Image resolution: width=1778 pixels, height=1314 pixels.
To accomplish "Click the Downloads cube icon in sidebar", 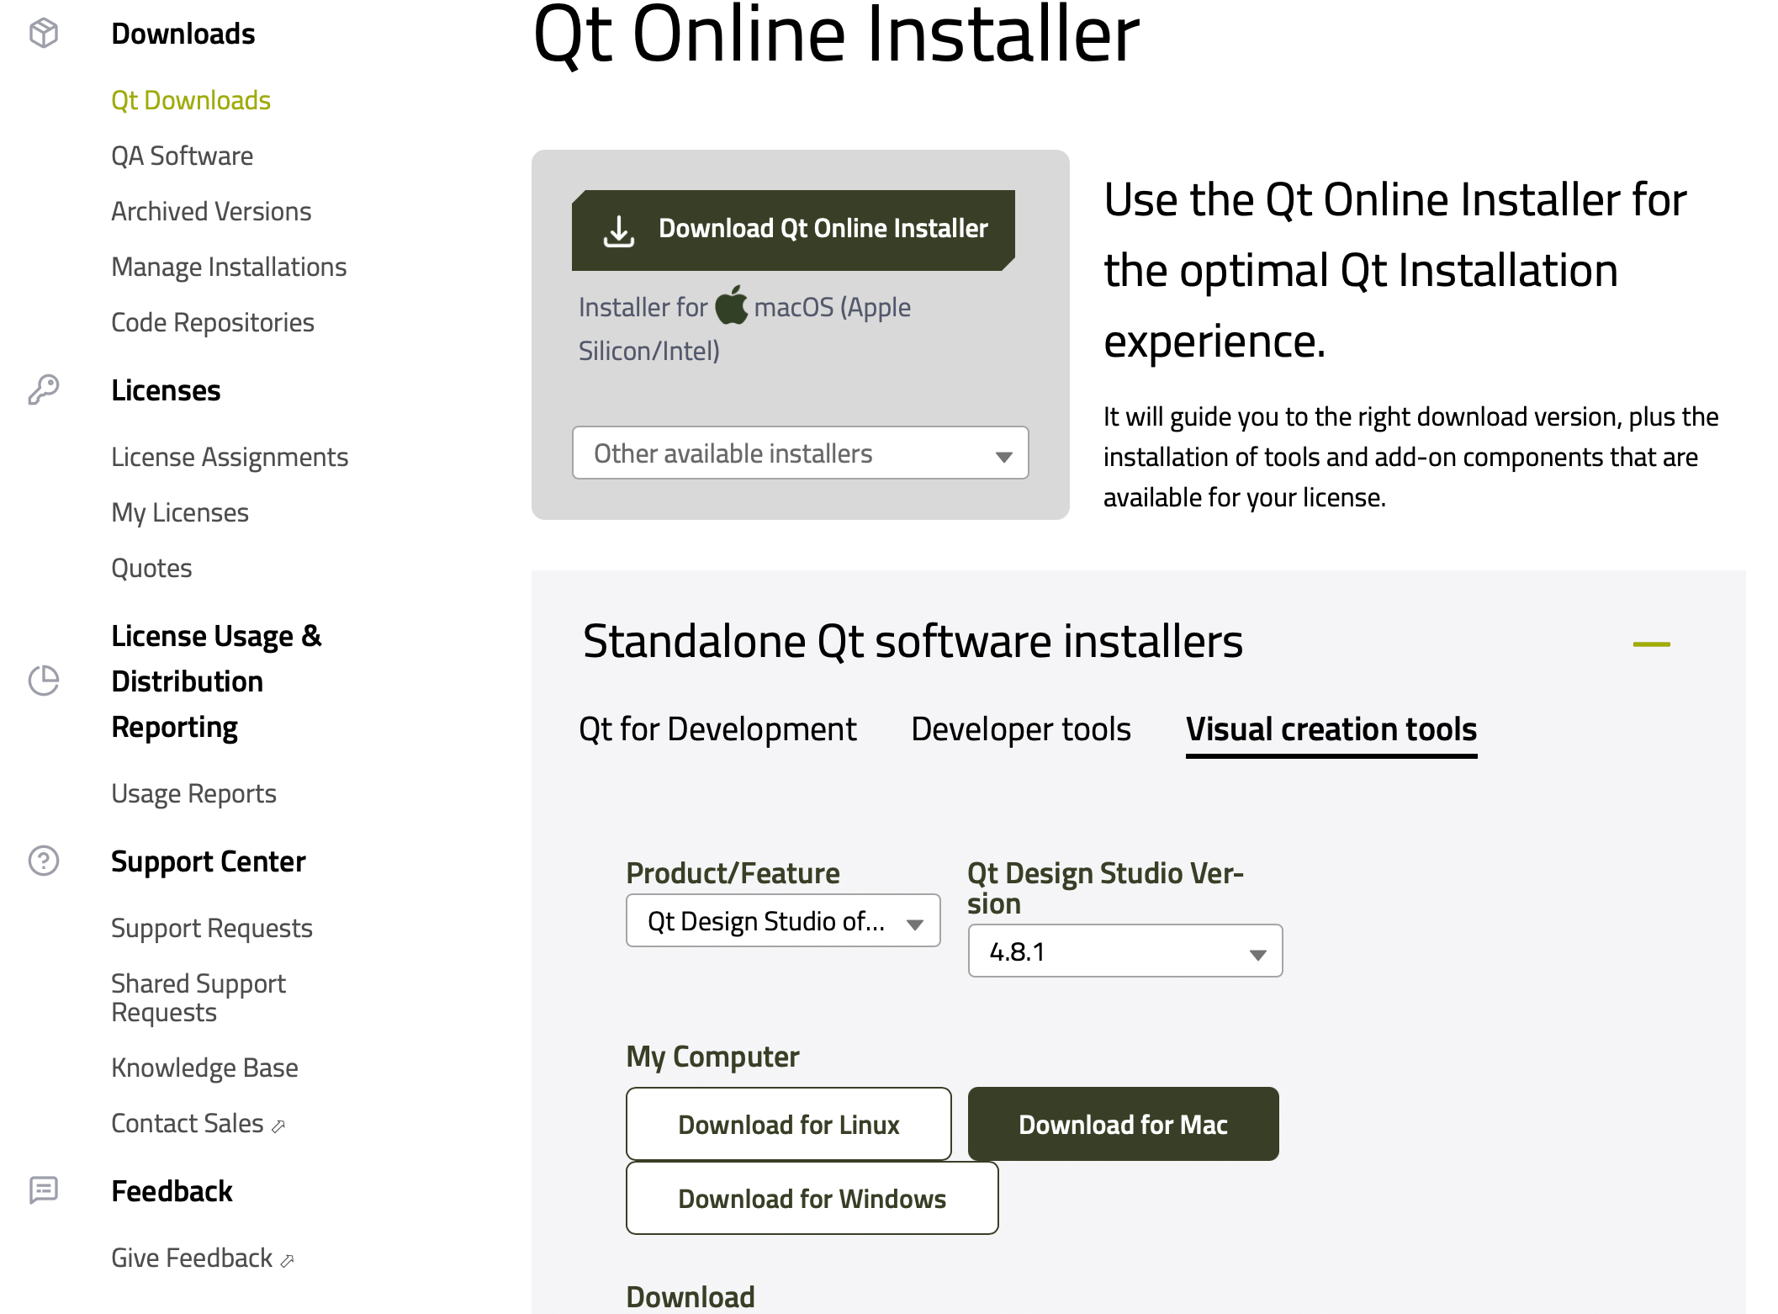I will 44,34.
